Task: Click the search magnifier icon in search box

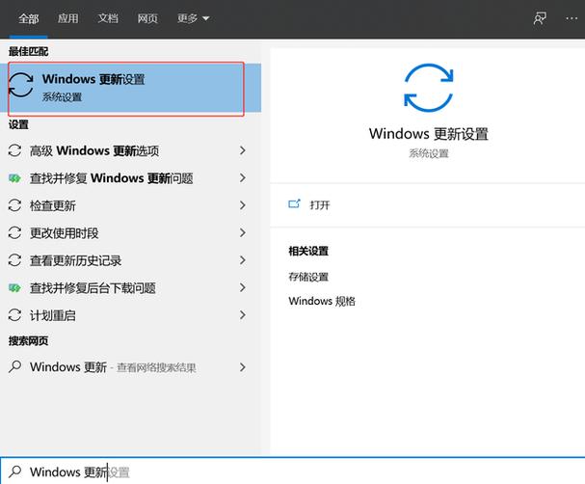Action: tap(14, 471)
